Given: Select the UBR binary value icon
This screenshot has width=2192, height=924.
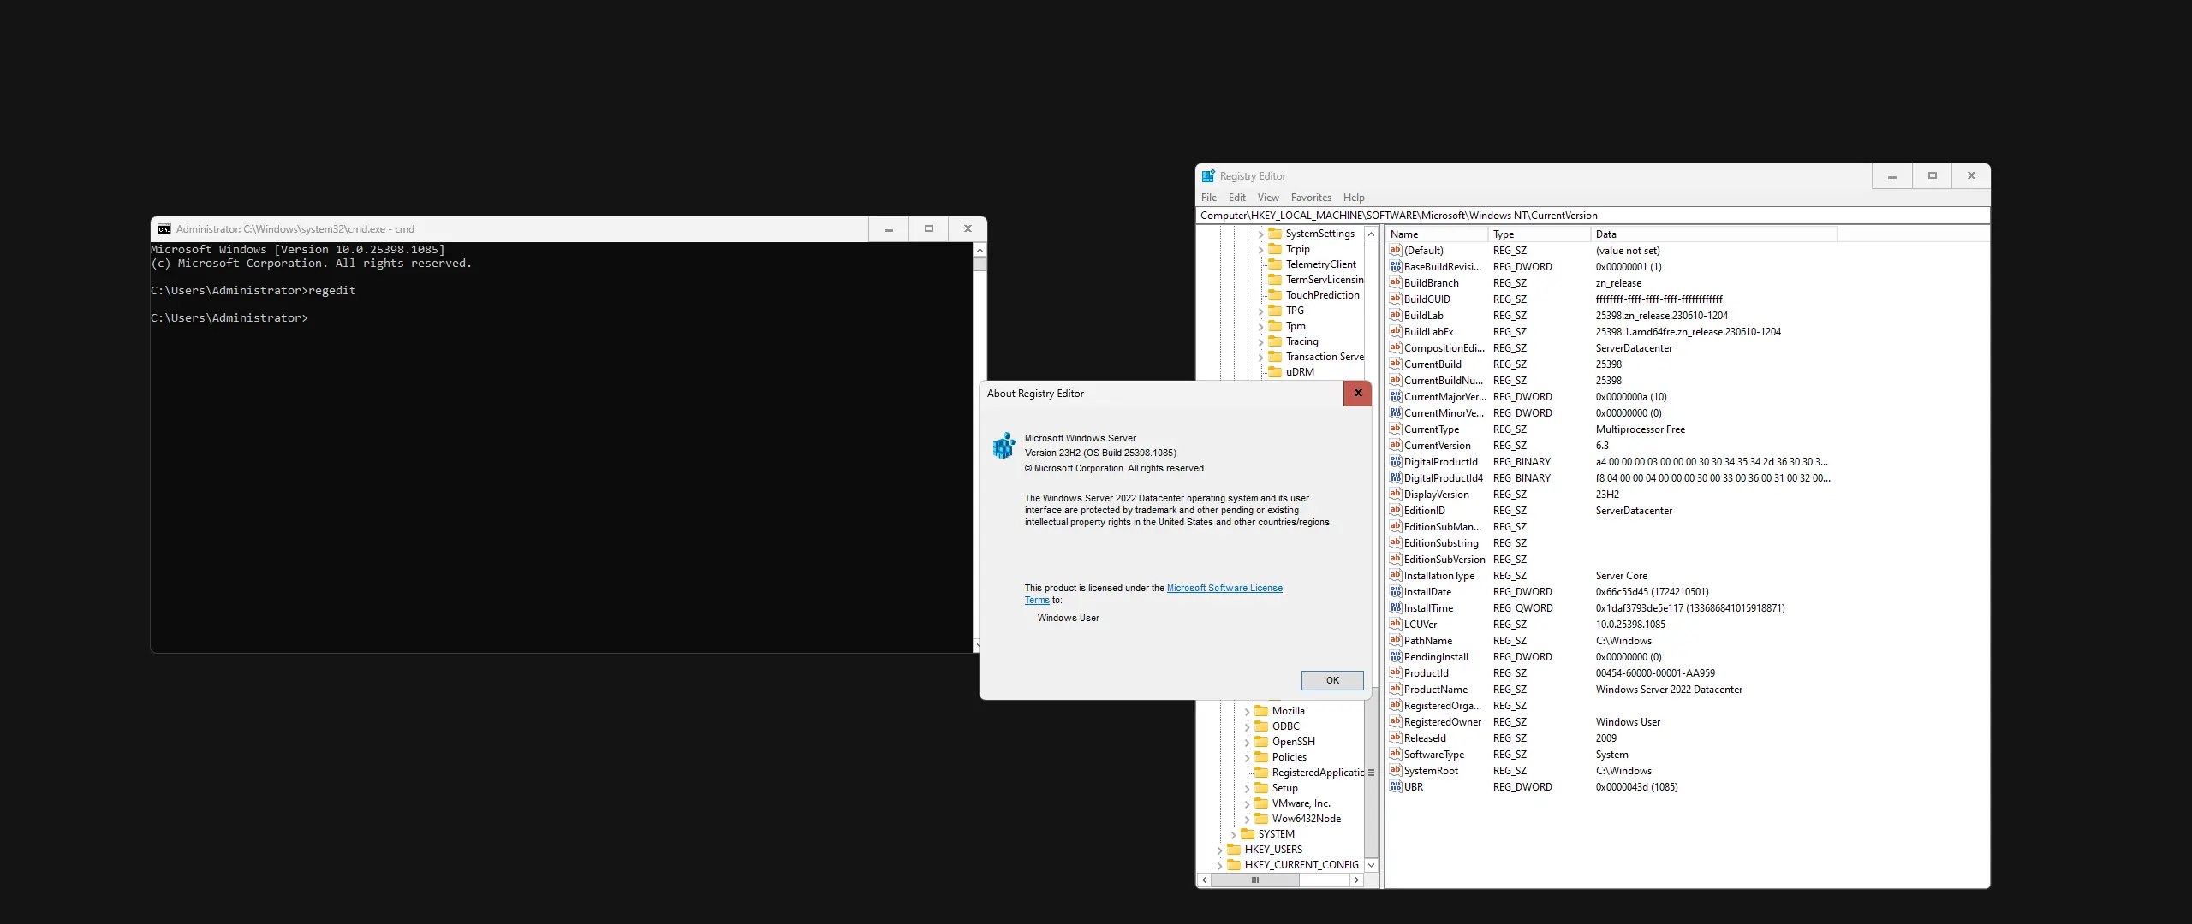Looking at the screenshot, I should (x=1395, y=787).
